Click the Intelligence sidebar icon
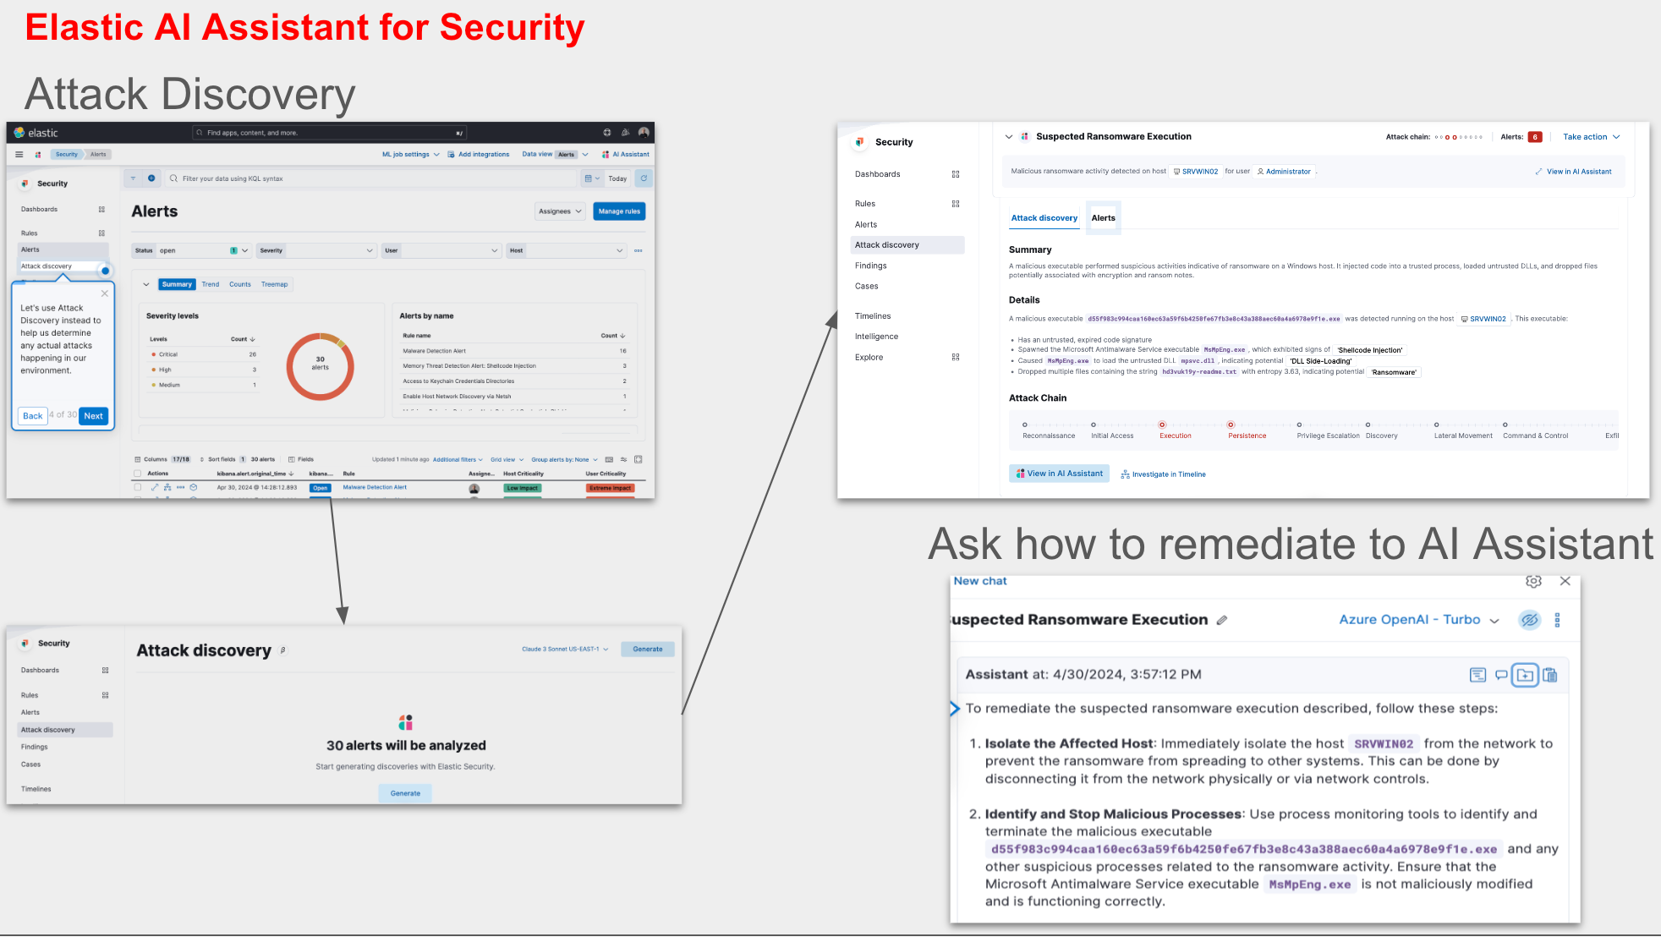 point(876,336)
